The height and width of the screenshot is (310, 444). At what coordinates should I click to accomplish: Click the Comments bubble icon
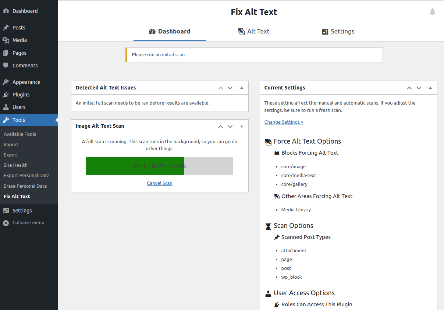6,66
